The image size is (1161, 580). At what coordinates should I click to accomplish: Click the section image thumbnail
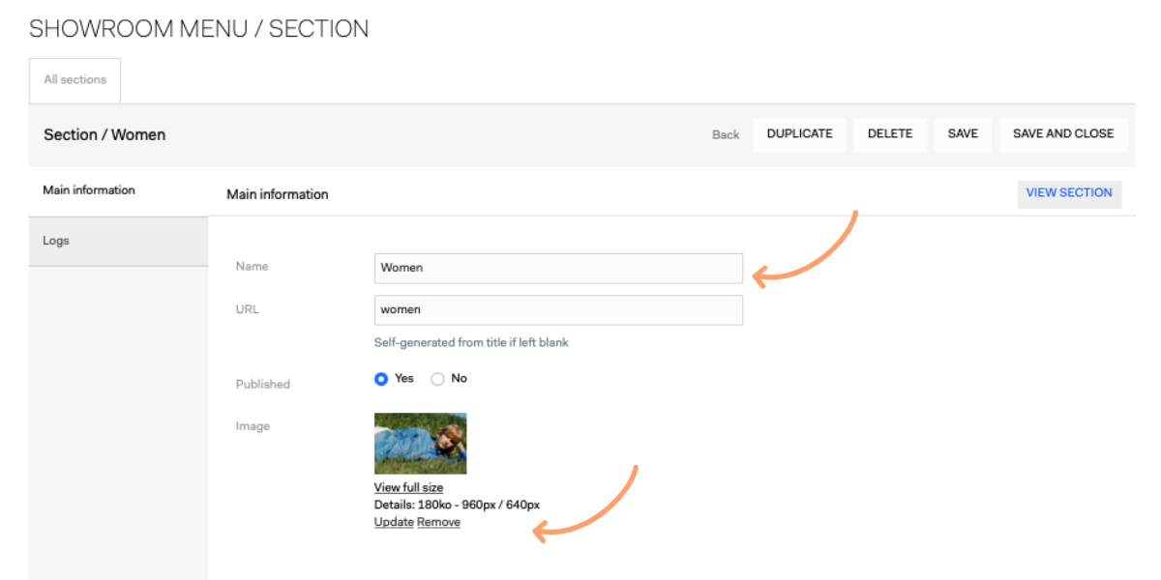coord(420,444)
